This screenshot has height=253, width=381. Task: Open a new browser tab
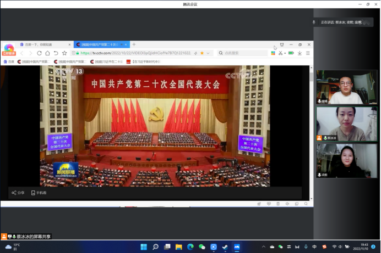point(134,44)
